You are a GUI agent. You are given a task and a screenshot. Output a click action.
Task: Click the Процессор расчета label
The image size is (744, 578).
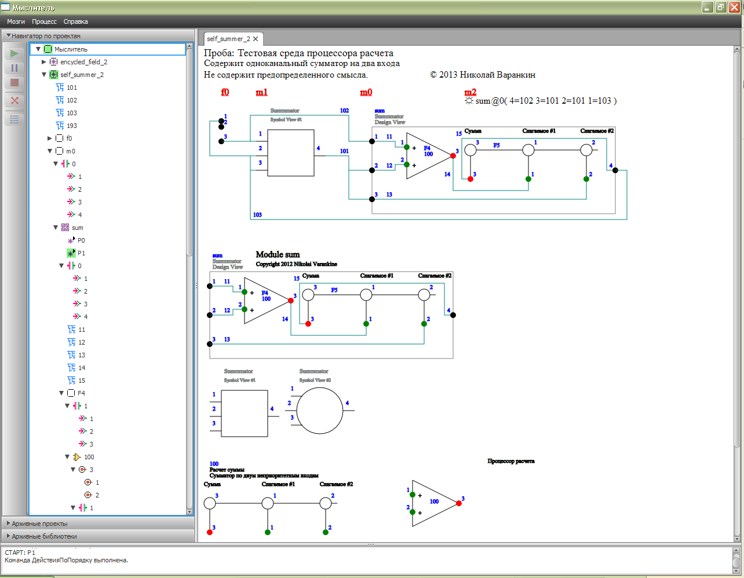click(511, 461)
